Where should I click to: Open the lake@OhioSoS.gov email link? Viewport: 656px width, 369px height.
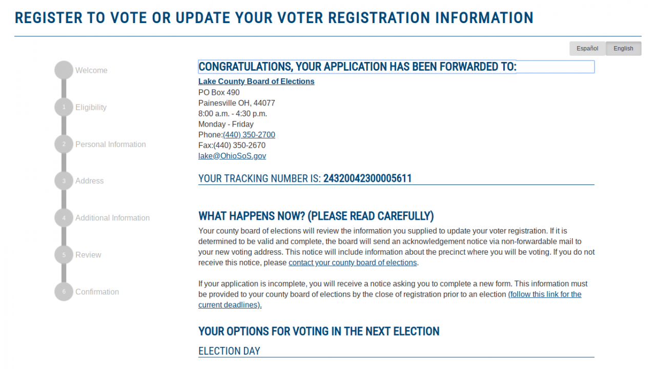[x=232, y=156]
